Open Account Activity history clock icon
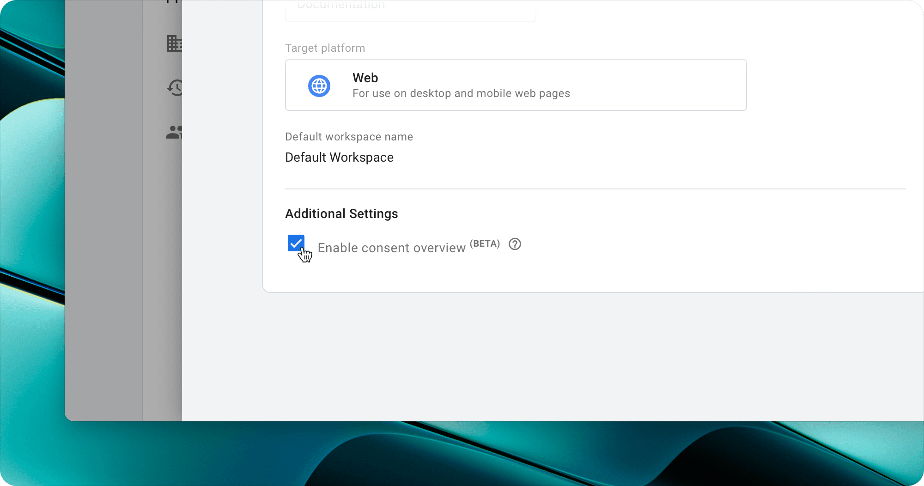 [x=176, y=88]
